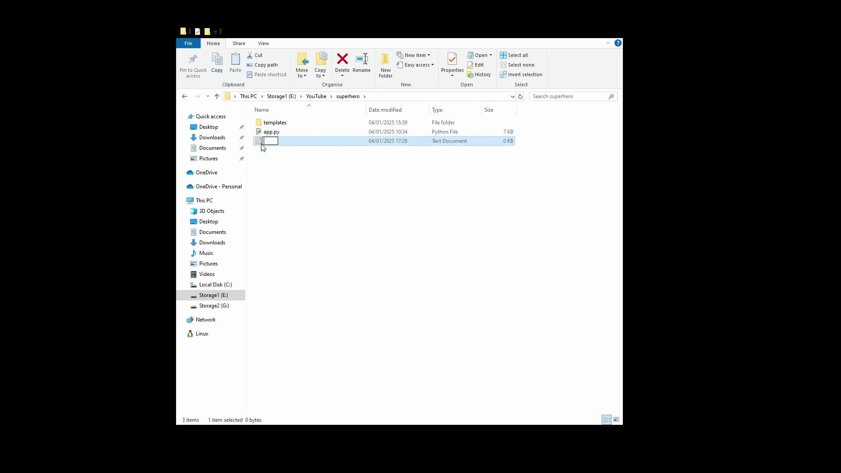Image resolution: width=841 pixels, height=473 pixels.
Task: Open Videos folder in sidebar
Action: (207, 274)
